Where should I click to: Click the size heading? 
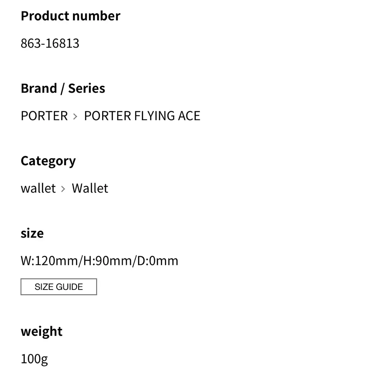coord(32,233)
